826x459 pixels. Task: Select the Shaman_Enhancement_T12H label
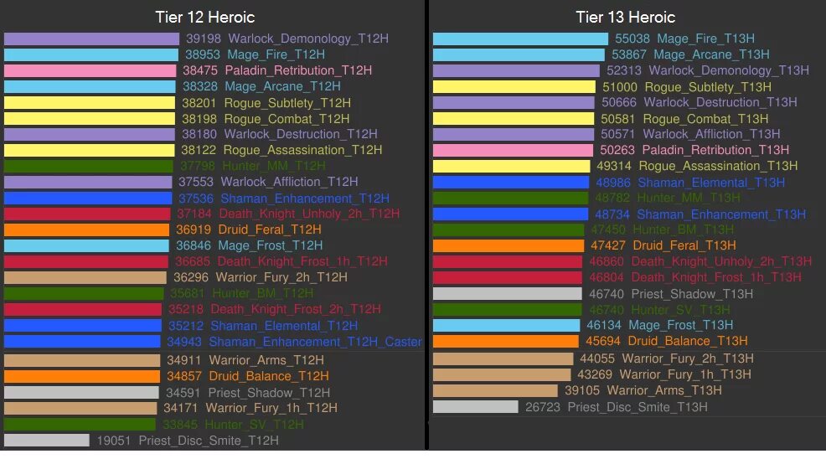pos(304,199)
